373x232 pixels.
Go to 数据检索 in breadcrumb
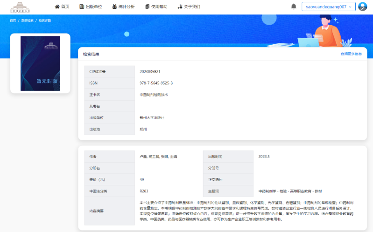point(28,20)
